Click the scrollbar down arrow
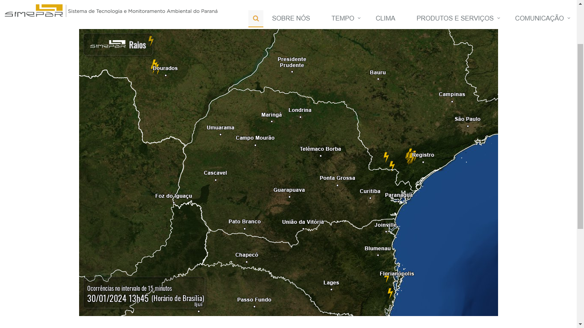The height and width of the screenshot is (328, 584). click(x=580, y=324)
